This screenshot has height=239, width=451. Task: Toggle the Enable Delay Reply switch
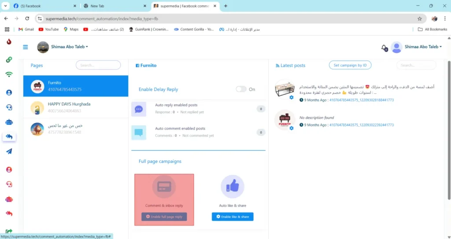(x=241, y=89)
